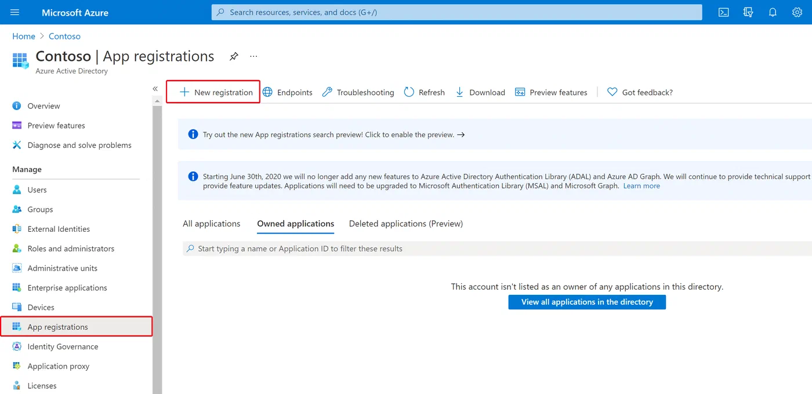Select App registrations in the sidebar
The image size is (812, 394).
75,327
